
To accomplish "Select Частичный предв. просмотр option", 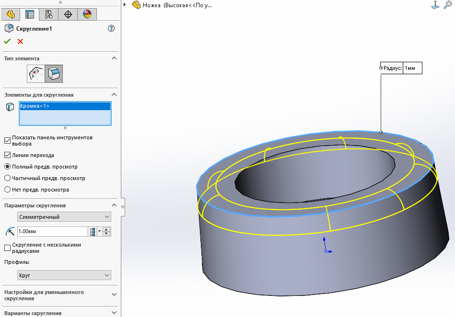I will pyautogui.click(x=7, y=178).
